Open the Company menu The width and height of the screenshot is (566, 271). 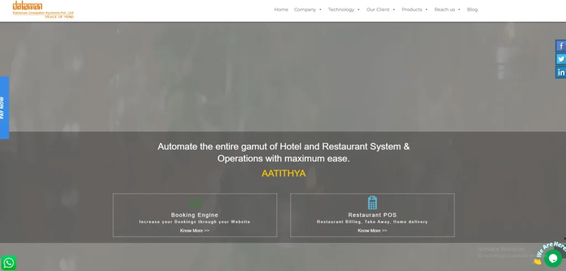pos(305,10)
